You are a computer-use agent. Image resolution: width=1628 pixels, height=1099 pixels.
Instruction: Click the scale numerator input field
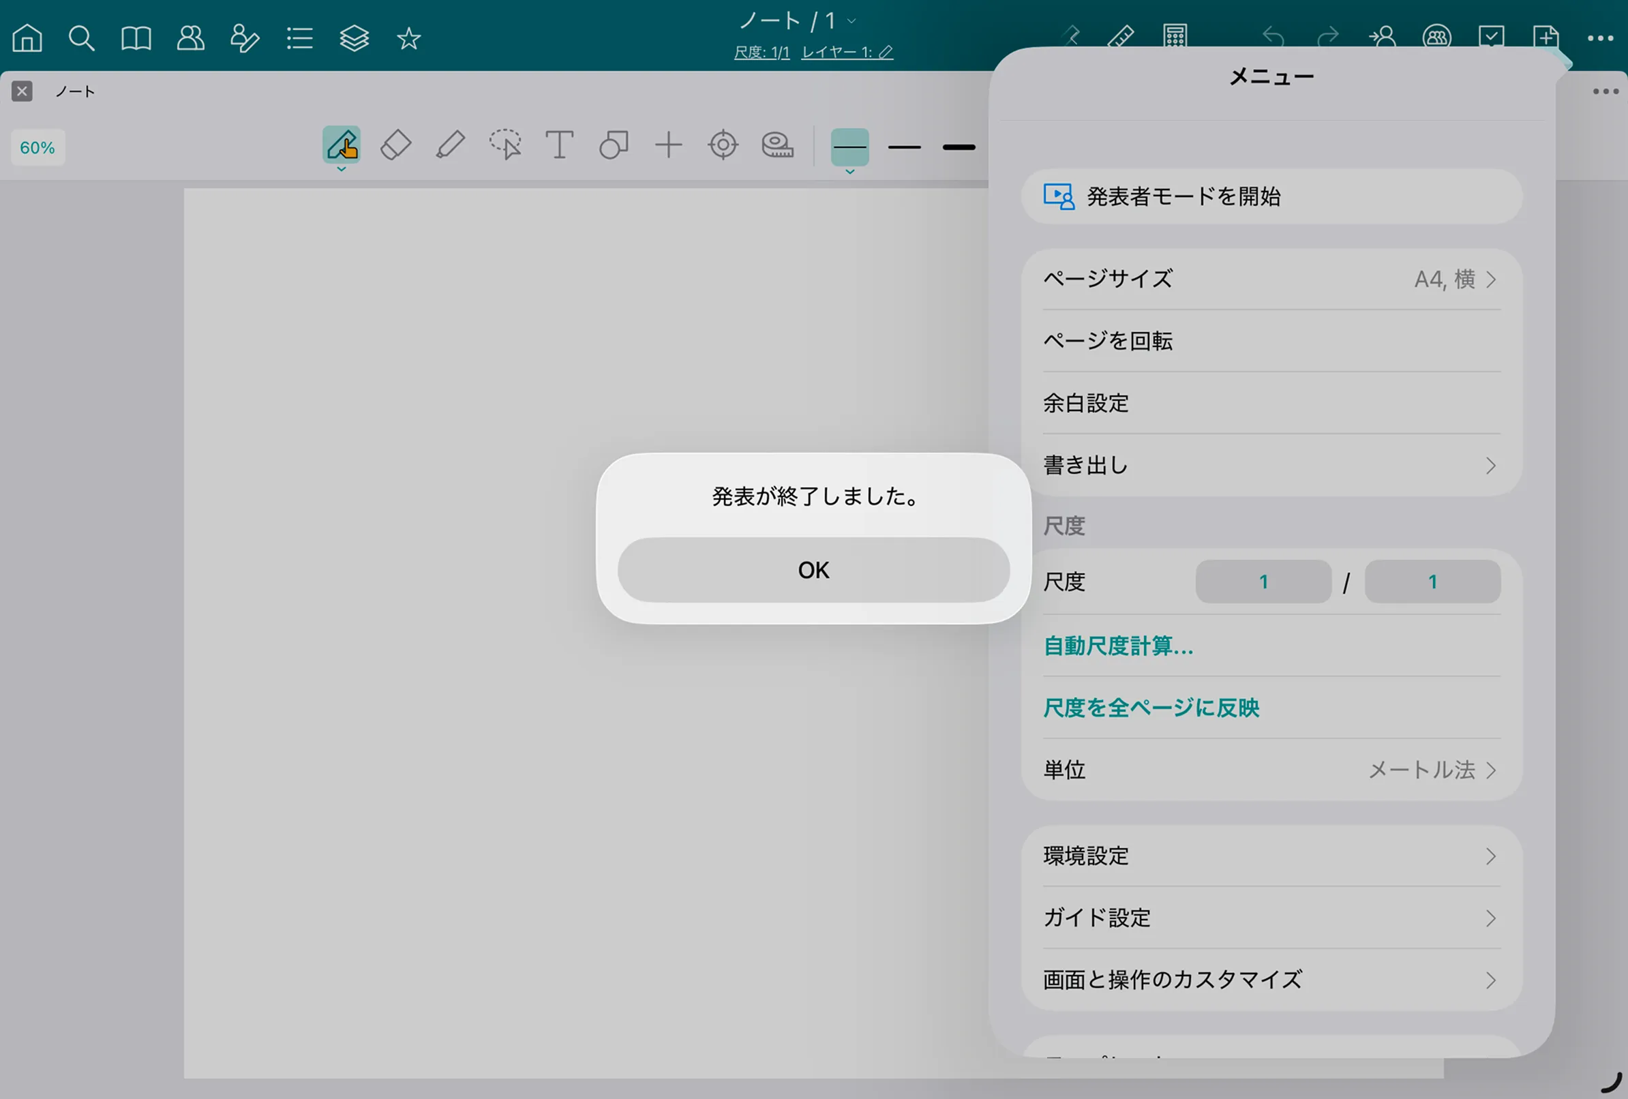pos(1263,582)
